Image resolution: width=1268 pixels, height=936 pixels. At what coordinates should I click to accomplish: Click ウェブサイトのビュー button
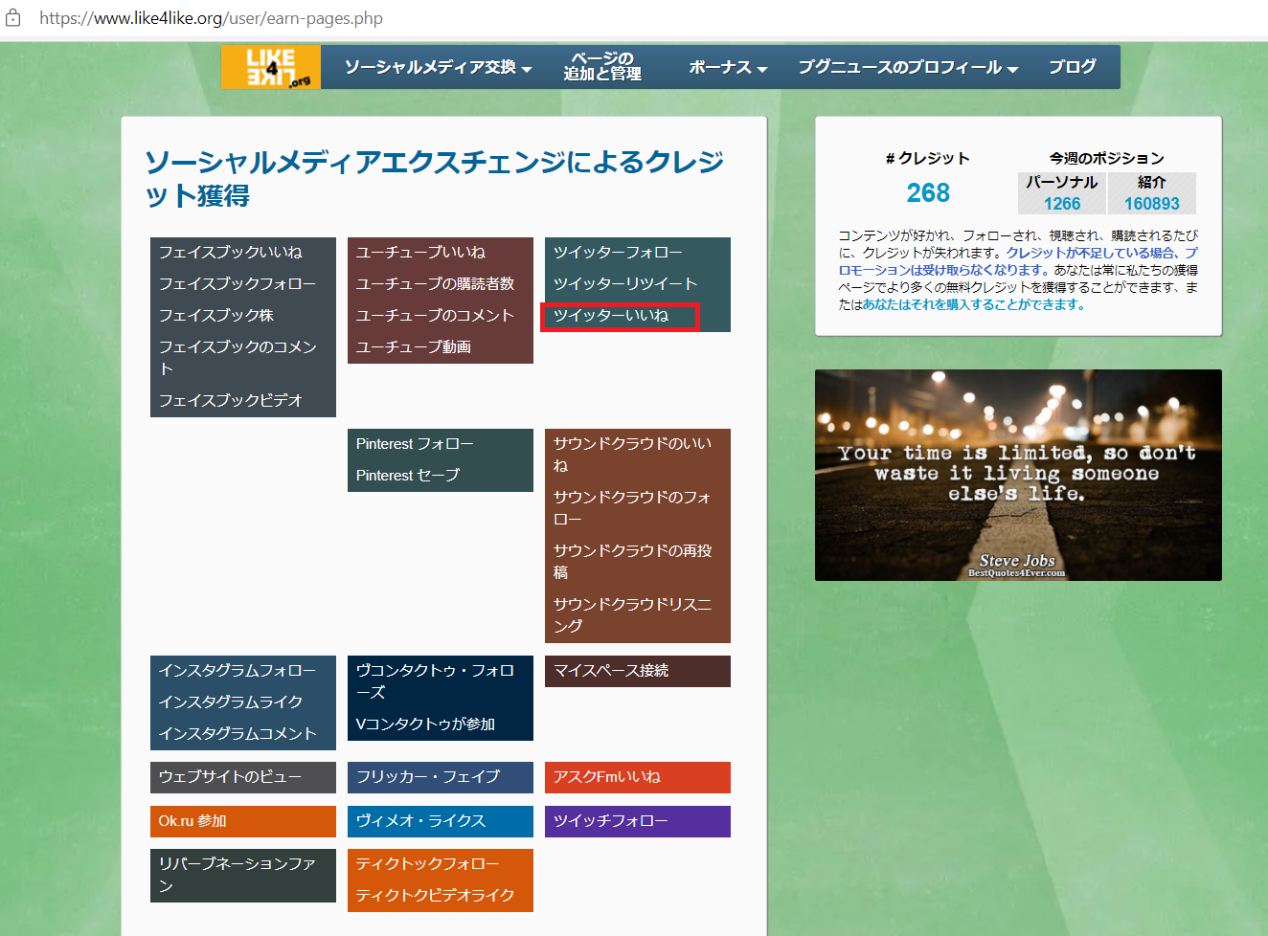click(x=243, y=777)
